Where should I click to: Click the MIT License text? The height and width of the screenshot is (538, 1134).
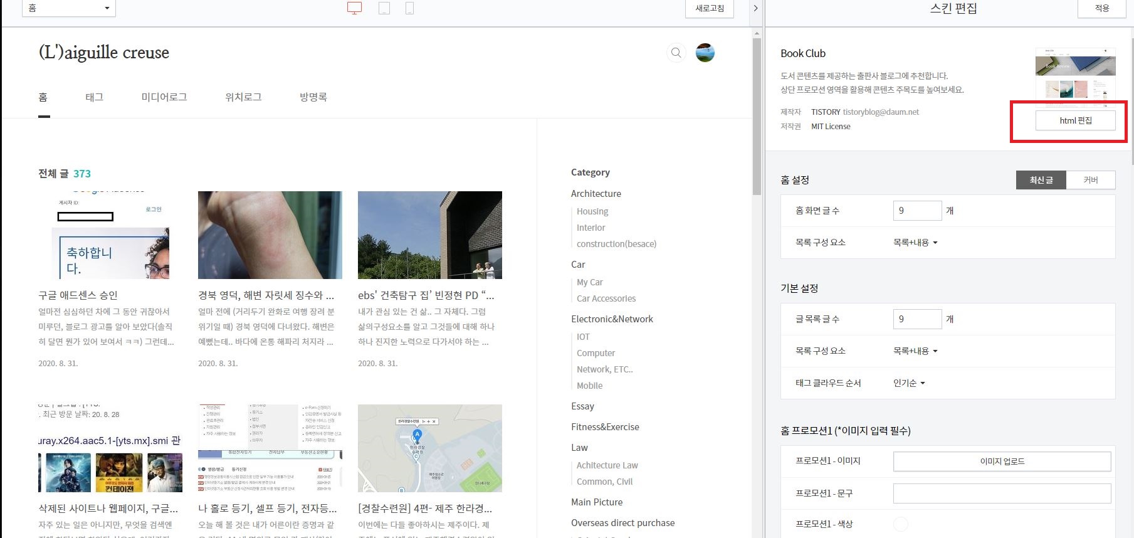[x=831, y=127]
